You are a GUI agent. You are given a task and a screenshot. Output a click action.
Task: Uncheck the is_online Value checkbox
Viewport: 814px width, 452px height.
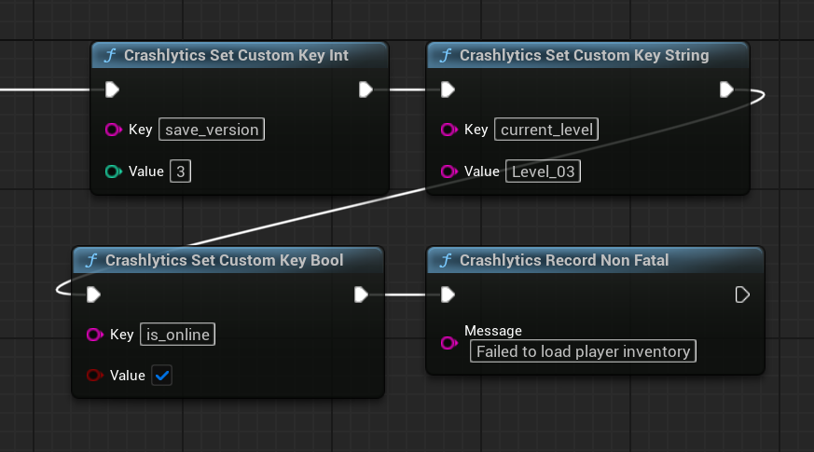tap(162, 376)
